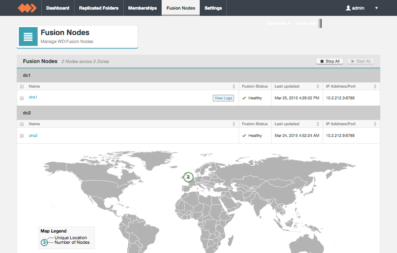Toggle the select-all checkbox in dc1 header
The image size is (397, 253).
click(x=22, y=86)
